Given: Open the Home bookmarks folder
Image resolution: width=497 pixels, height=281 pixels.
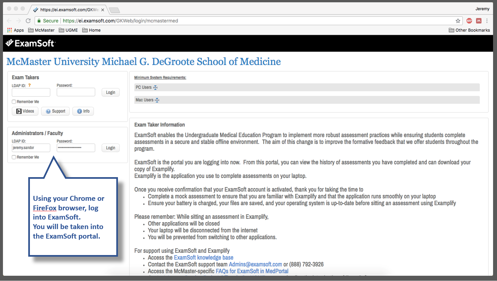Looking at the screenshot, I should [91, 30].
